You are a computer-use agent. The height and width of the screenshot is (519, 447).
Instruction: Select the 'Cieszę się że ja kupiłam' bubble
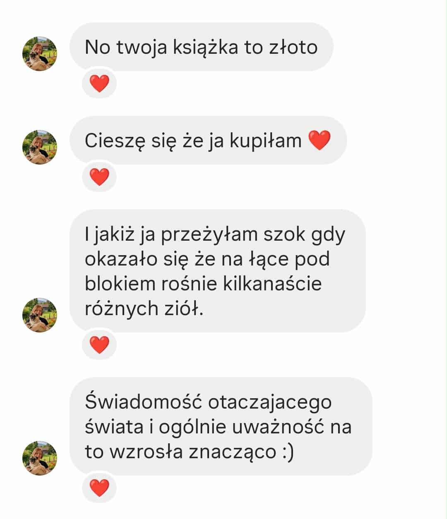(208, 140)
